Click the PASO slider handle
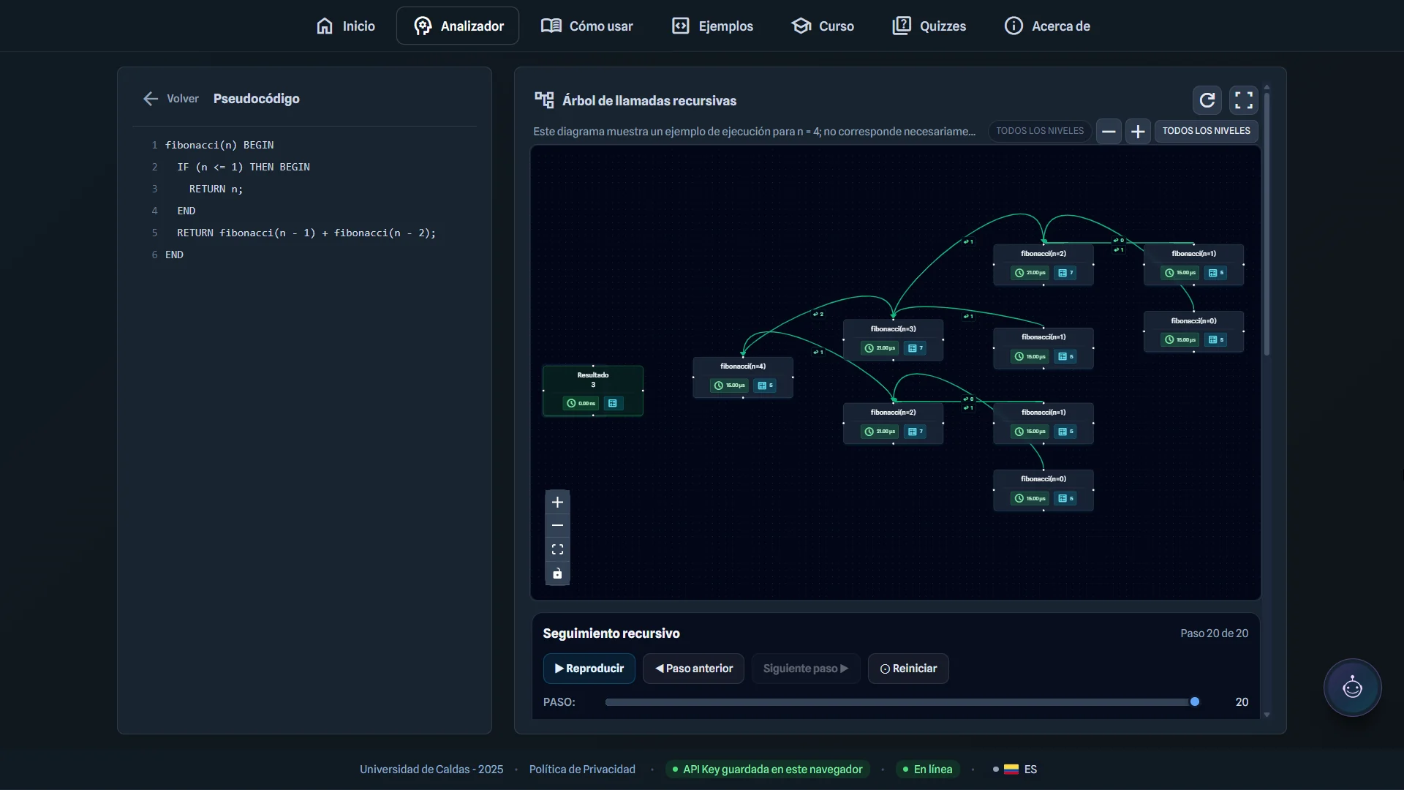Screen dimensions: 1404x790 1195,702
